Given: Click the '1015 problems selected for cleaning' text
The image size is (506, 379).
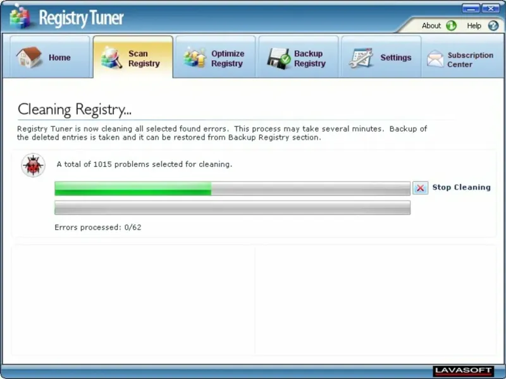Looking at the screenshot, I should coord(163,164).
